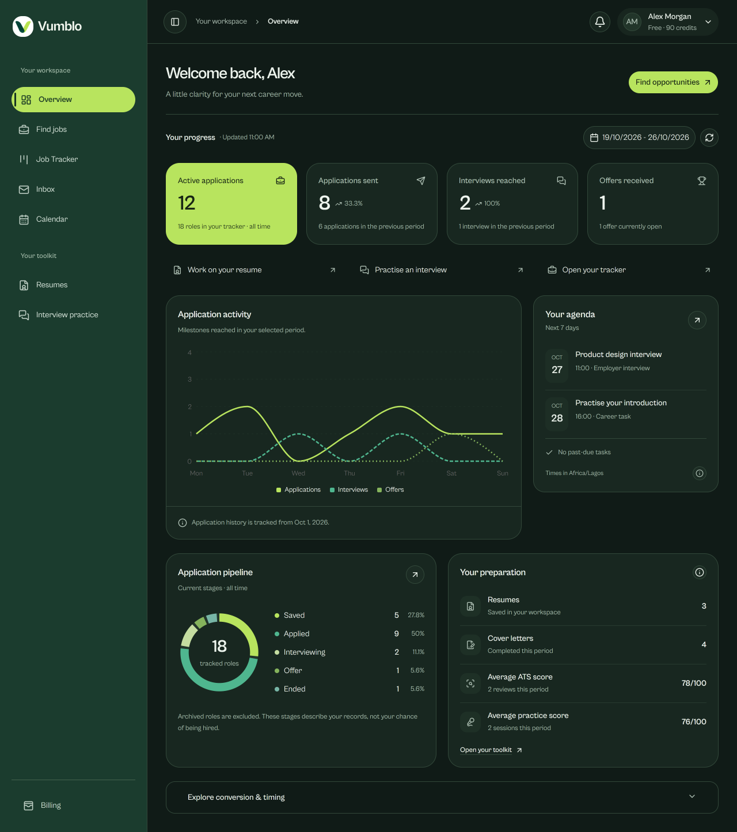
Task: Click the agenda timezone info icon
Action: point(700,473)
